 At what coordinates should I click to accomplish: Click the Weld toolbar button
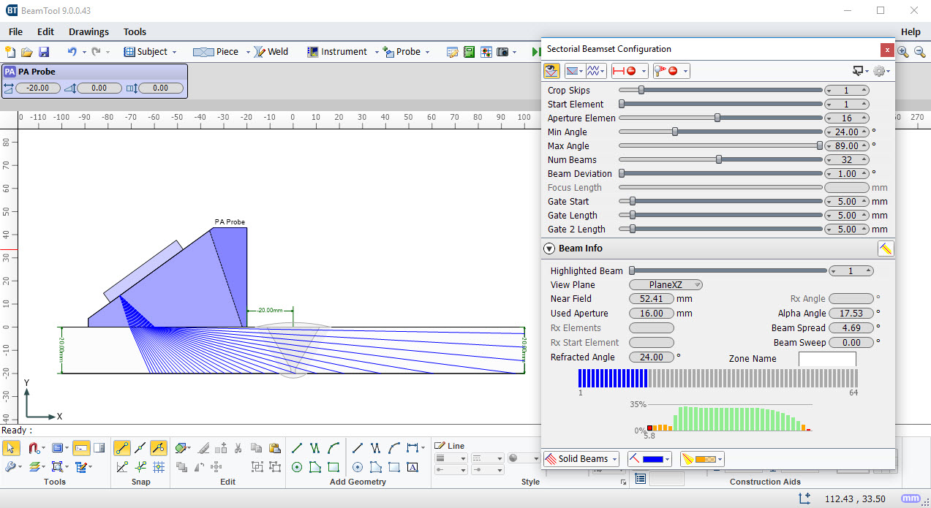click(x=271, y=52)
